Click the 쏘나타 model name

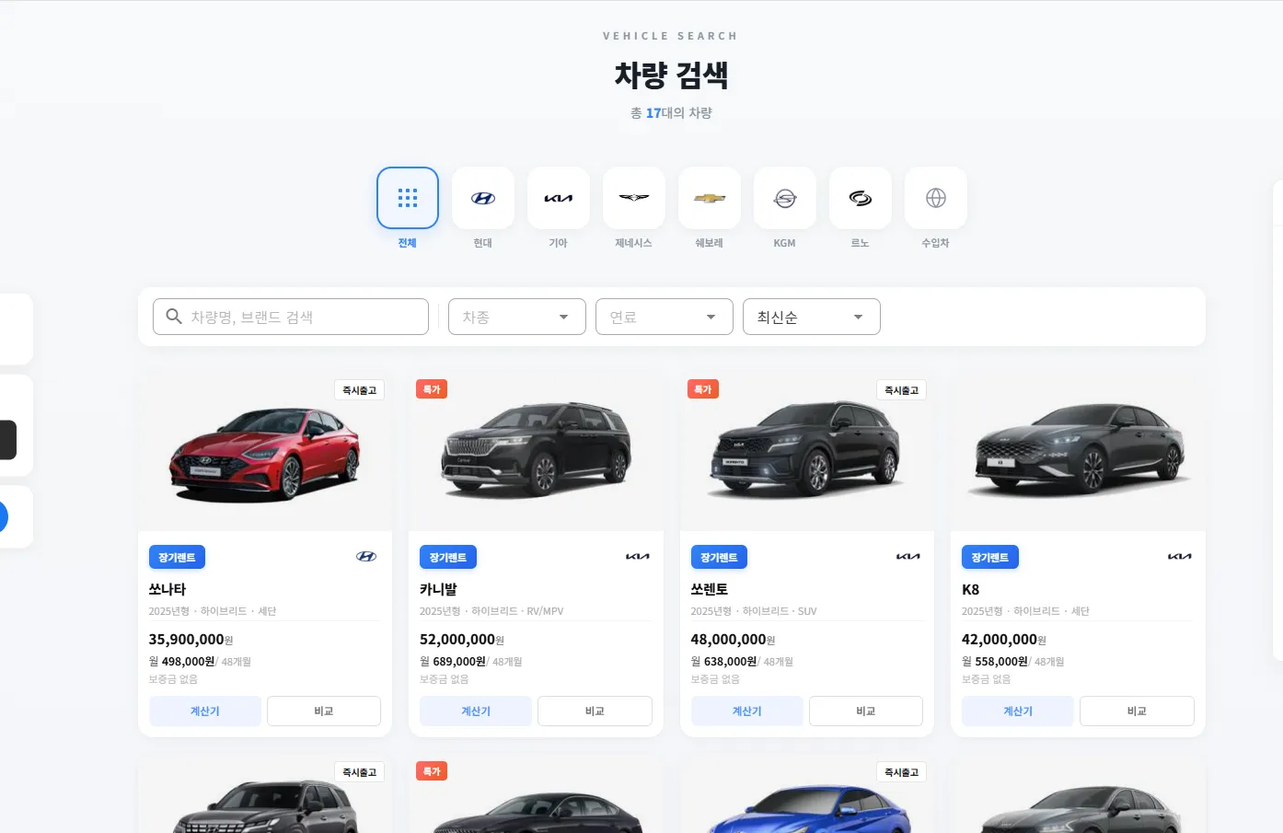pos(168,589)
